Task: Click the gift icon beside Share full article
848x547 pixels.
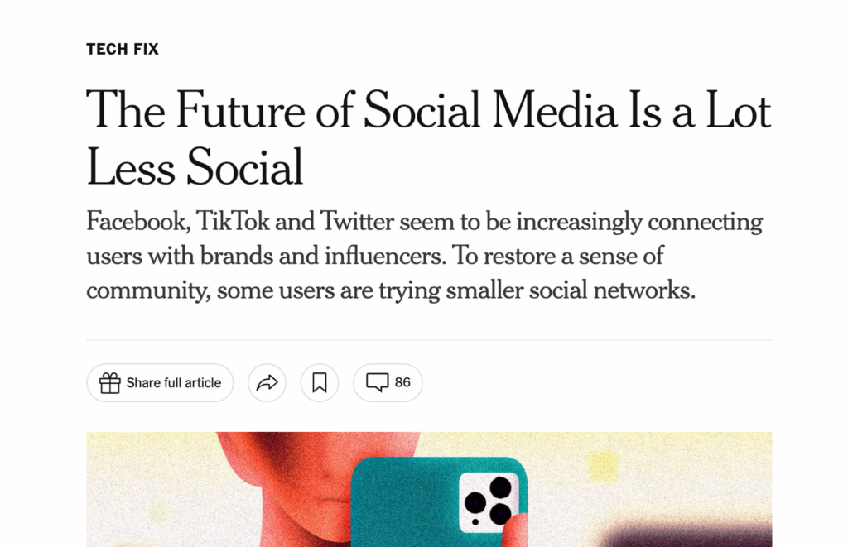Action: (110, 382)
